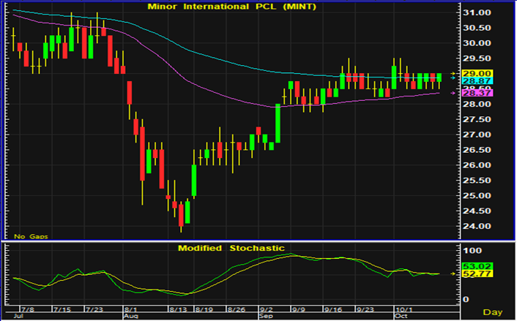The image size is (517, 321).
Task: Click the 9/16 date marker
Action: 333,310
